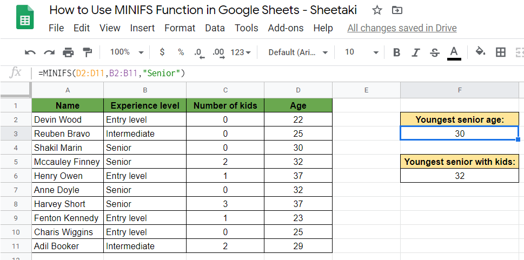Open the Borders tool
Screen dimensions: 524x260
coord(501,52)
